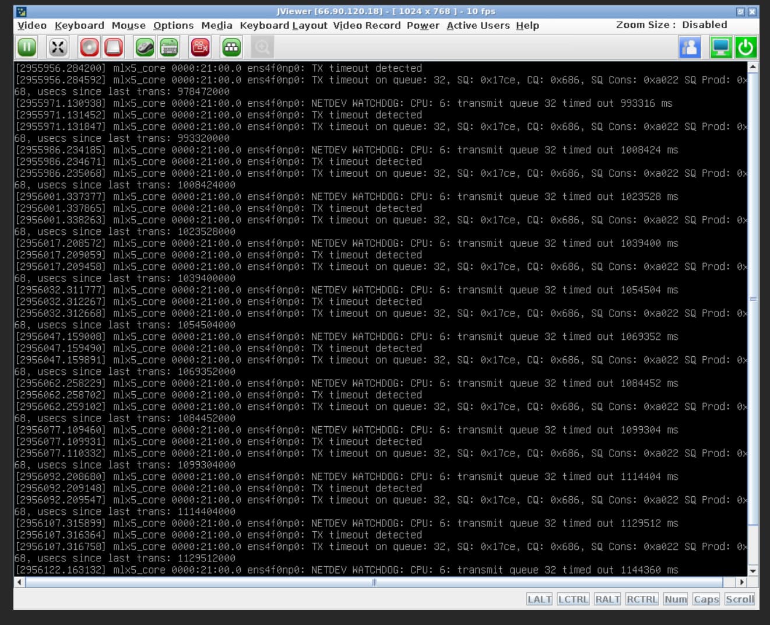Viewport: 770px width, 625px height.
Task: Open hard disk media redirection icon
Action: (114, 47)
